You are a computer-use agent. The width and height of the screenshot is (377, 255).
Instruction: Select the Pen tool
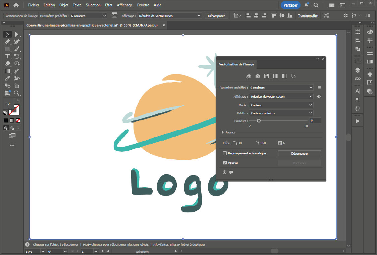coord(7,42)
